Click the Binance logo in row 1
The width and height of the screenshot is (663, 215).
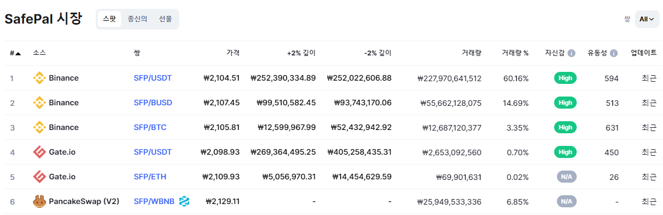[x=39, y=78]
